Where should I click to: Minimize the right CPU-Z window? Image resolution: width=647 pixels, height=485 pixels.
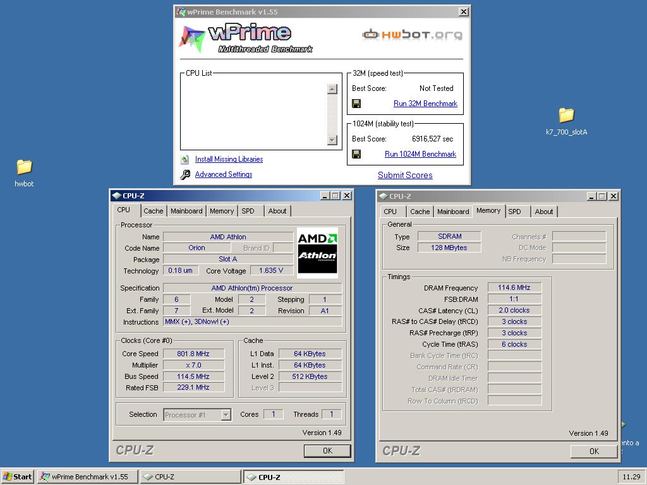pos(591,196)
